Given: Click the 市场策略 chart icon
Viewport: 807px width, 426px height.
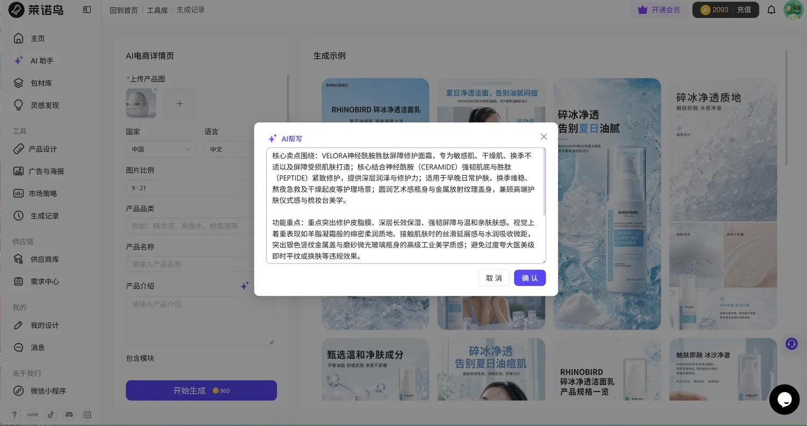Looking at the screenshot, I should click(19, 194).
